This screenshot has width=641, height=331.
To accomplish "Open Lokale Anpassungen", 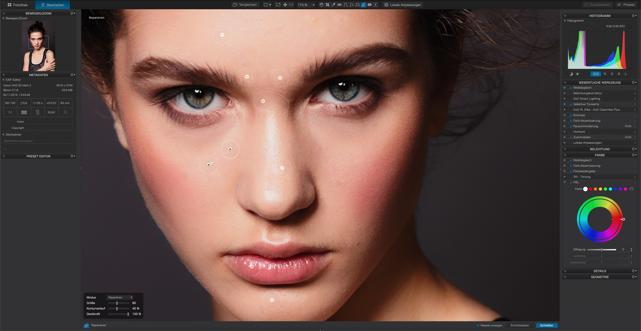I will pos(402,5).
